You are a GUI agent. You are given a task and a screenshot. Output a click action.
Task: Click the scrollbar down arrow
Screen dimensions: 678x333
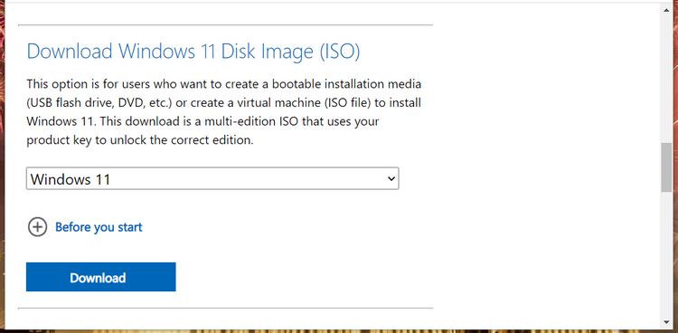pos(666,322)
